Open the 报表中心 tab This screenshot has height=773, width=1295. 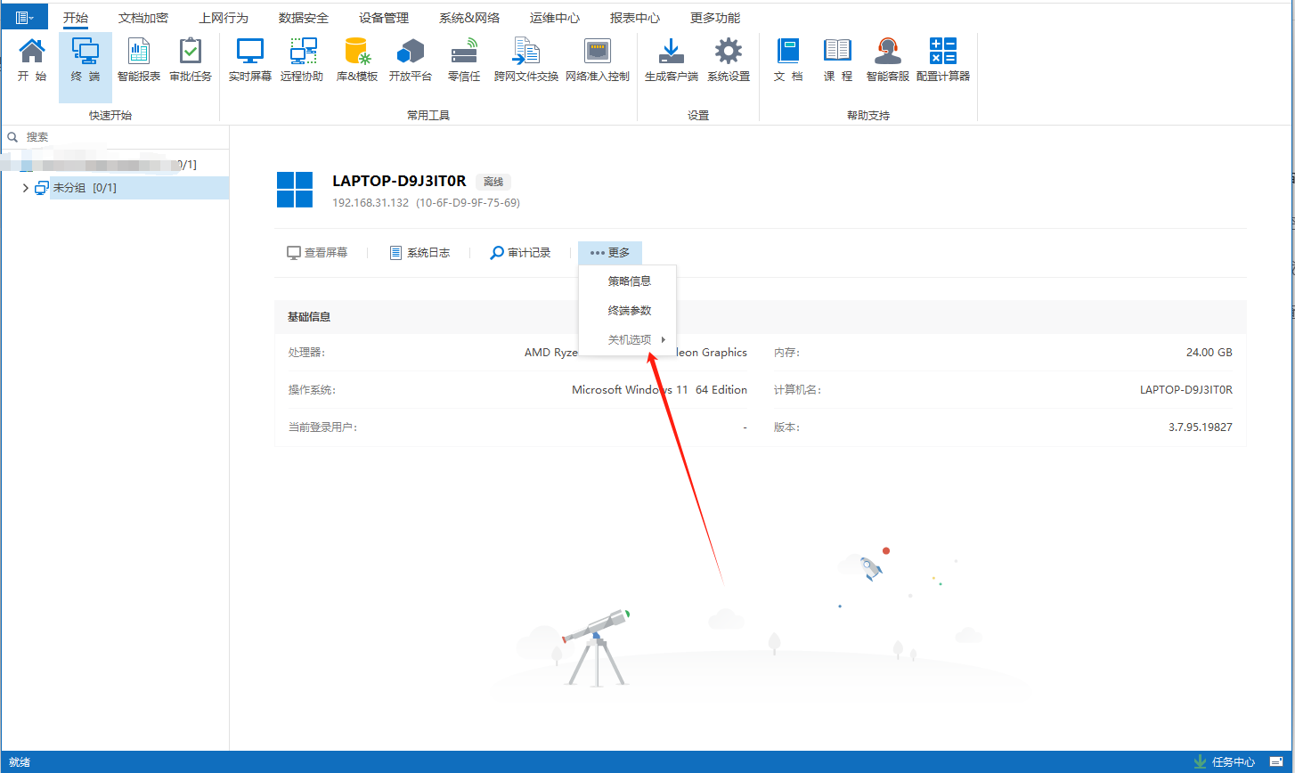(635, 18)
